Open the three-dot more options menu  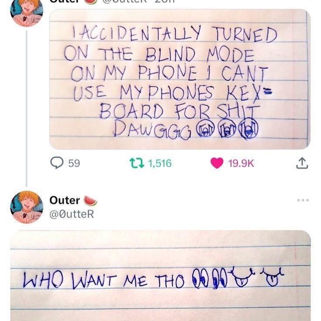pos(303,200)
